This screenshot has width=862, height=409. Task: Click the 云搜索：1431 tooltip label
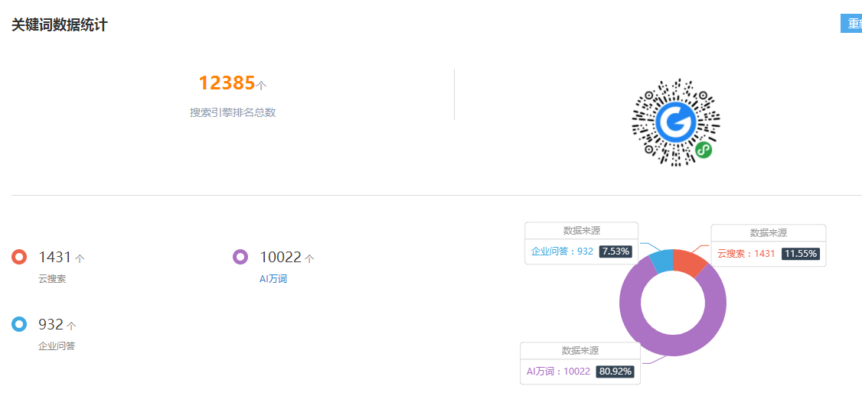[746, 254]
